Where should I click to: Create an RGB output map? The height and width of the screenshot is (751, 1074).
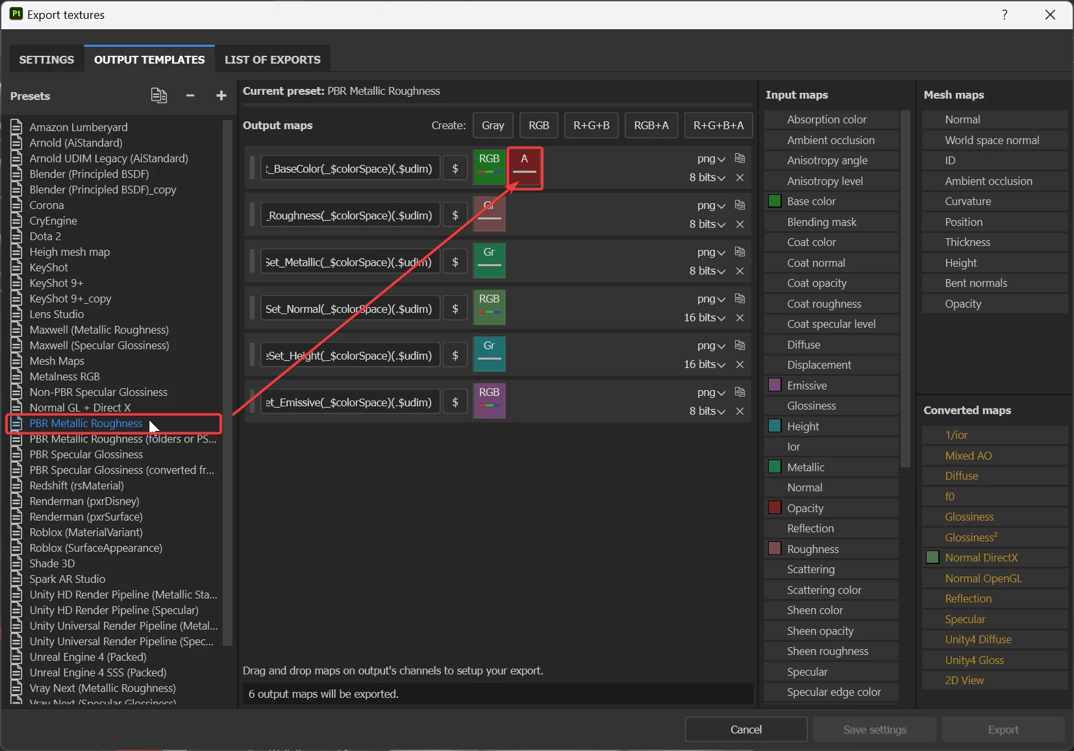(x=539, y=125)
